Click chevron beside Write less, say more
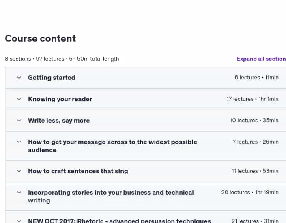 pos(19,121)
